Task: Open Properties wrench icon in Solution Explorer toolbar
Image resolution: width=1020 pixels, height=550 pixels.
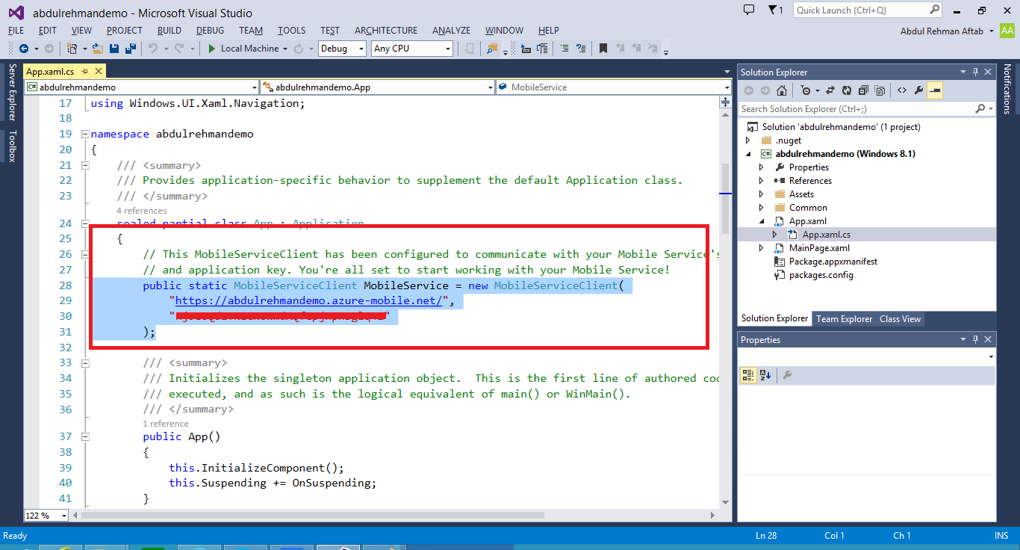Action: (918, 90)
